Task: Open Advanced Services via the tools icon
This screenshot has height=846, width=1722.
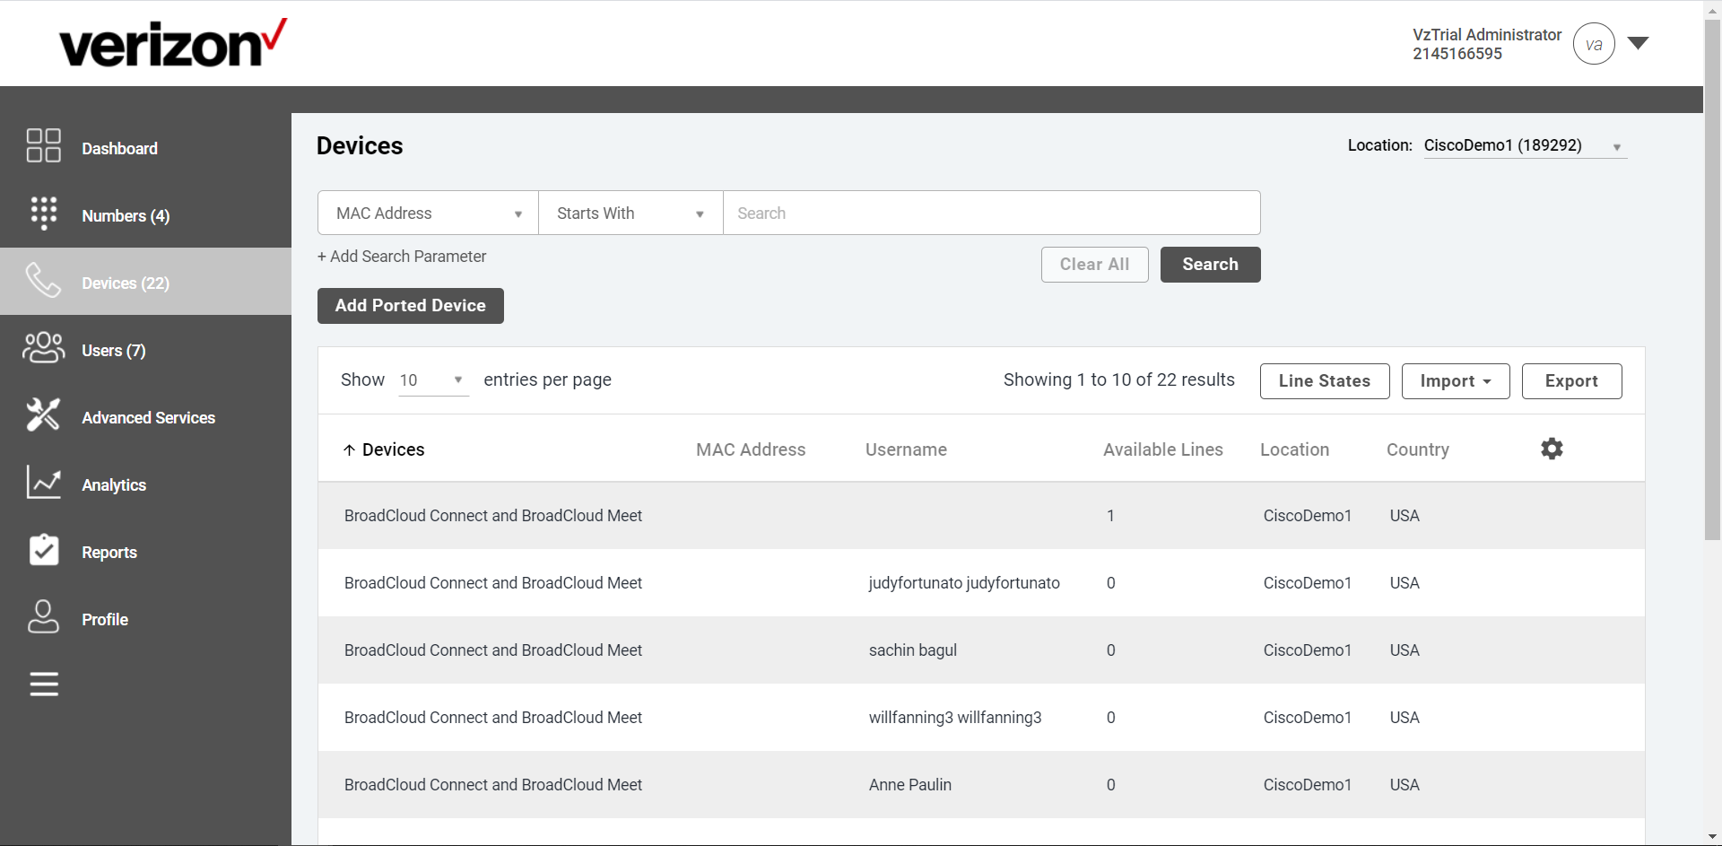Action: (x=43, y=414)
